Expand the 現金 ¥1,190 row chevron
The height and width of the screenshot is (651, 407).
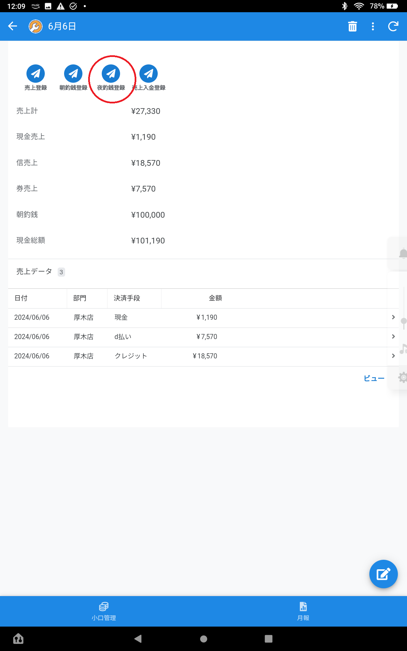tap(393, 317)
